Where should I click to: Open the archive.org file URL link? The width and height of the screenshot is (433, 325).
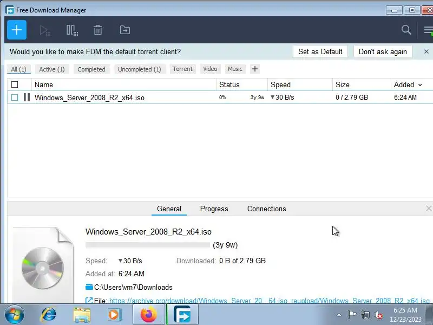point(270,301)
